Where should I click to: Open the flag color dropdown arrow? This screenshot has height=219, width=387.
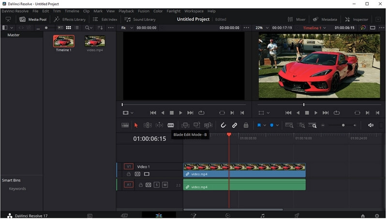click(x=265, y=125)
